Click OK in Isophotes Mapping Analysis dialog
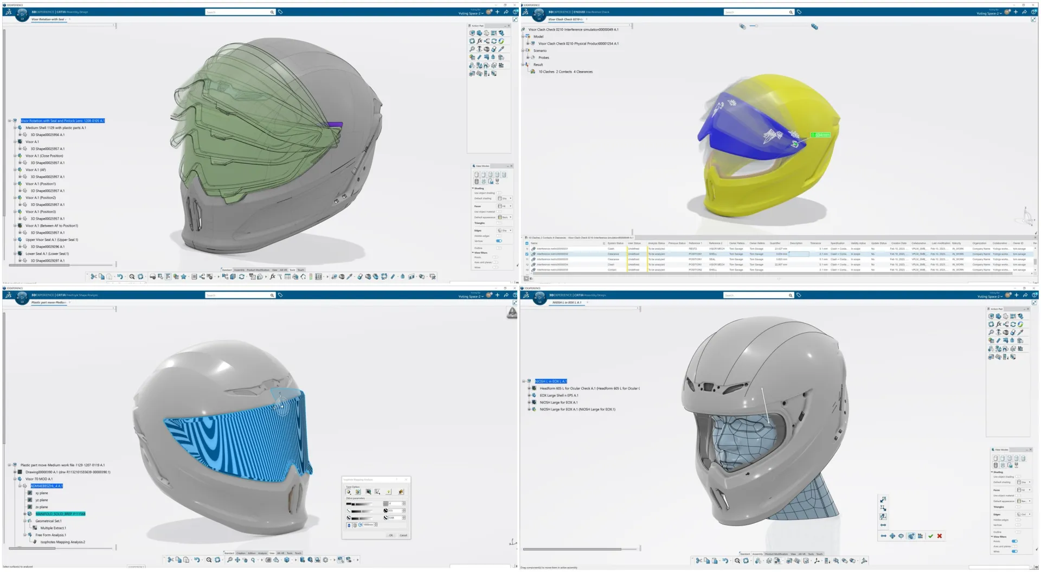This screenshot has width=1041, height=572. (390, 535)
